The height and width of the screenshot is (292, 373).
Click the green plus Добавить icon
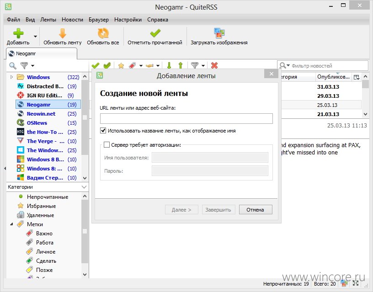[x=18, y=33]
